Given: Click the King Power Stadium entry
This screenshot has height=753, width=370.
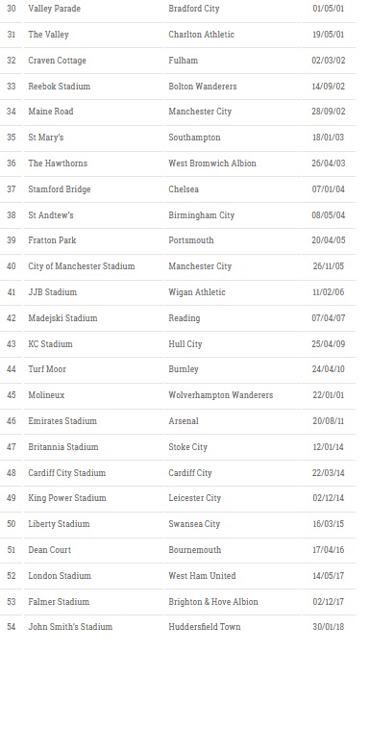Looking at the screenshot, I should click(67, 497).
